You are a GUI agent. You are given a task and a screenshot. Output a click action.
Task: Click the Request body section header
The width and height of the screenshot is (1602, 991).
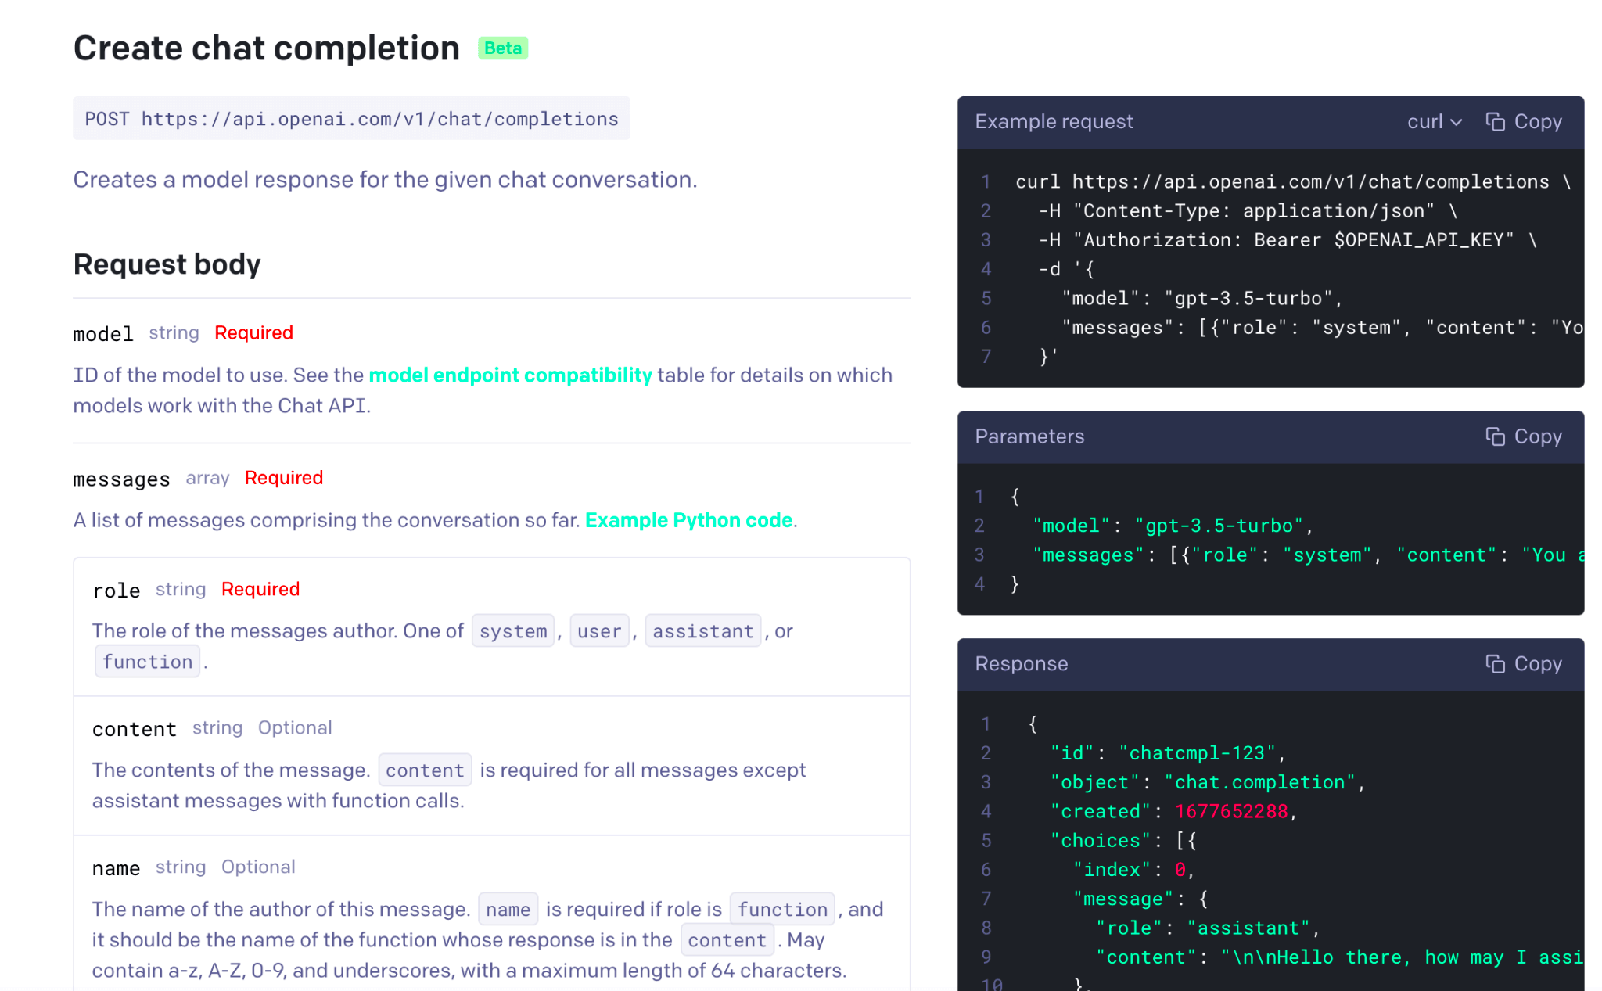click(166, 264)
